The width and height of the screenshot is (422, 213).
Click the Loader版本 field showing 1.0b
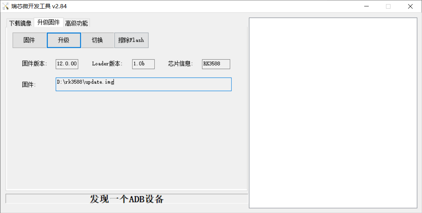point(143,64)
